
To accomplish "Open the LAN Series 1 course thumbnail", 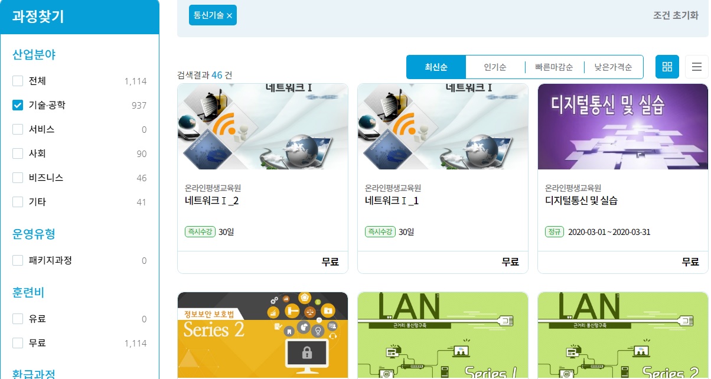I will coord(443,335).
